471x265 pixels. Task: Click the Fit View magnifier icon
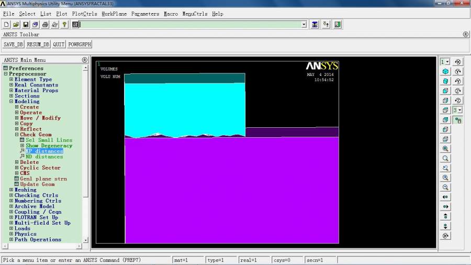pos(445,149)
